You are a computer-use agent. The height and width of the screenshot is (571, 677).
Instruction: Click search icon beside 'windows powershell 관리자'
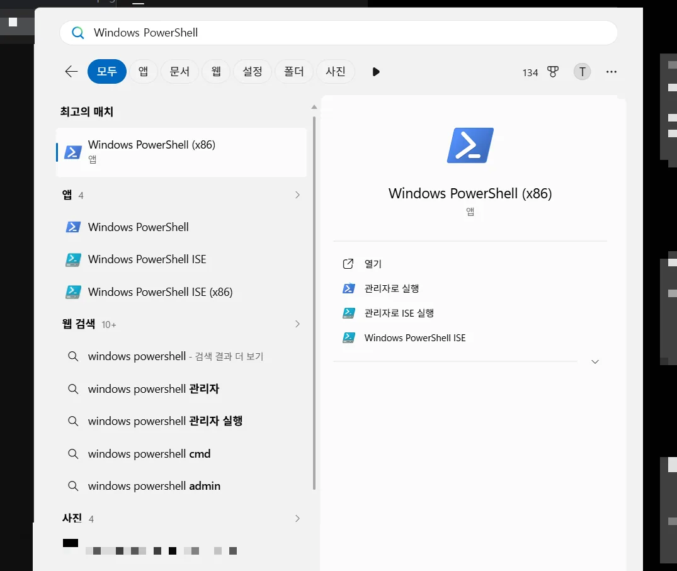73,389
